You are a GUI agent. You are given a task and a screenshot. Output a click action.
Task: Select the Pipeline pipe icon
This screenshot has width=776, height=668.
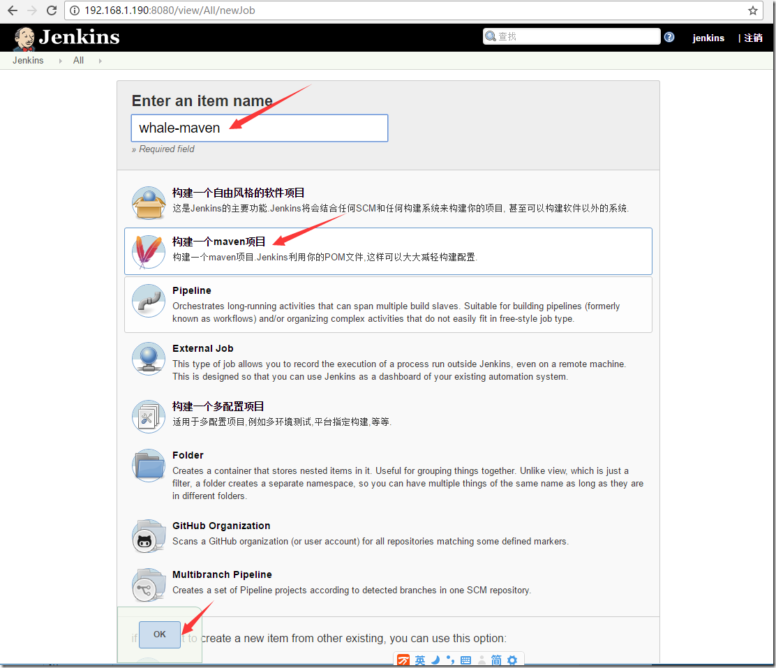[x=149, y=301]
